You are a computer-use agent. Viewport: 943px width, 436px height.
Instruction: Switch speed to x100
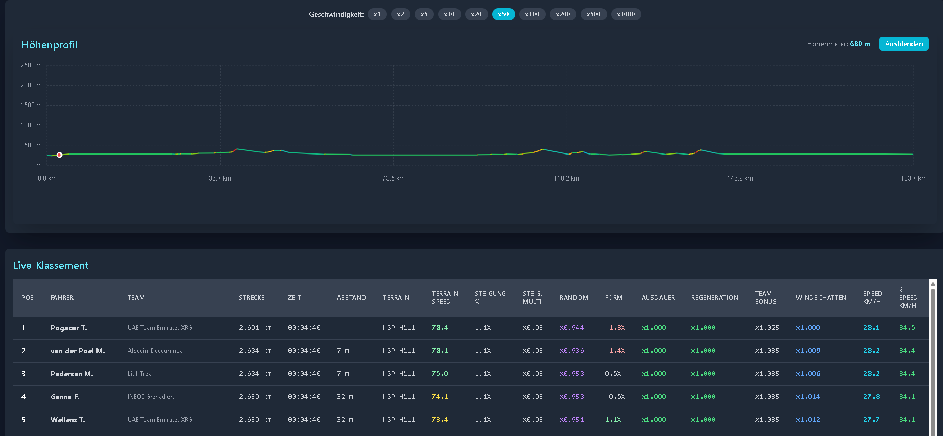coord(532,14)
